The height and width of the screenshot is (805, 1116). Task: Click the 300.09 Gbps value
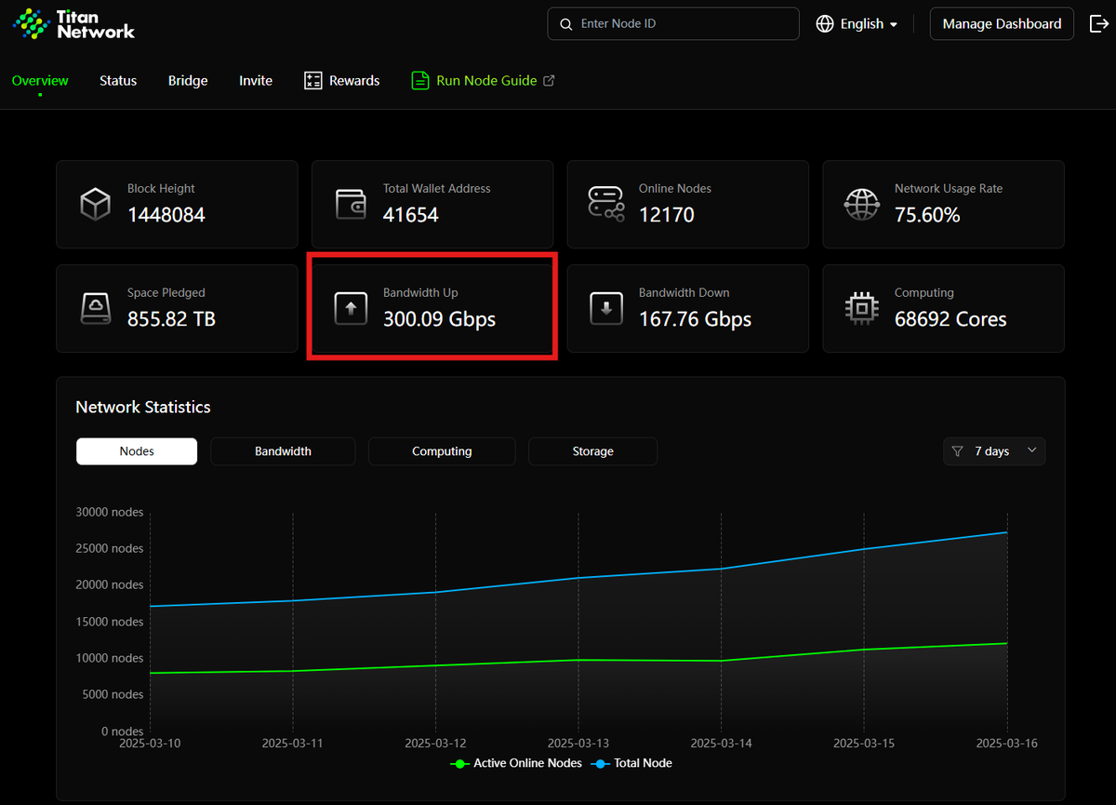[440, 319]
